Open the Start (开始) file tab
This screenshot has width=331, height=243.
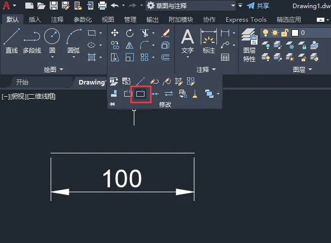[x=22, y=82]
